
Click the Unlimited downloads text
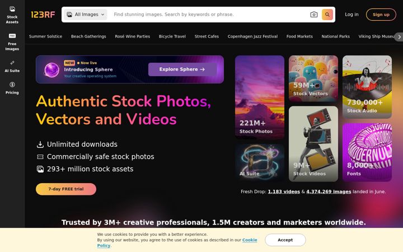pos(82,144)
